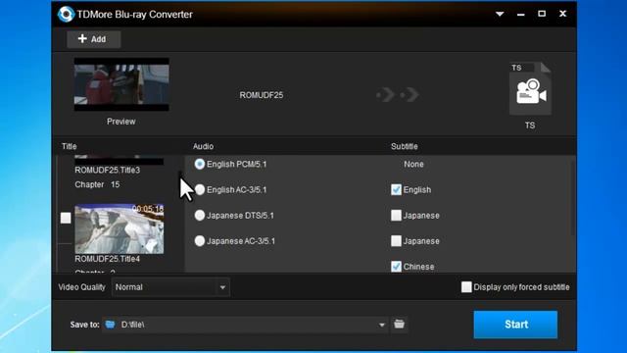
Task: Check the Japanese subtitle box below English
Action: click(396, 216)
